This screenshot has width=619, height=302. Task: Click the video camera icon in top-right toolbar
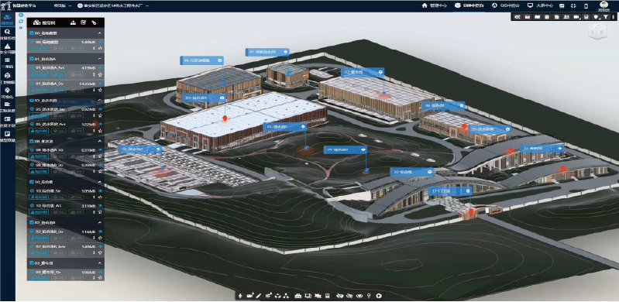tap(576, 17)
